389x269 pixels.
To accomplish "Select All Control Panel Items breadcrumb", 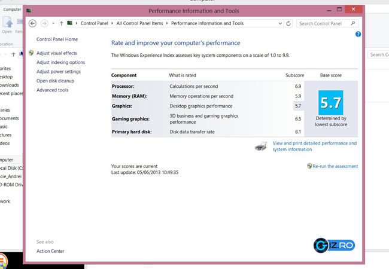I will [x=139, y=23].
